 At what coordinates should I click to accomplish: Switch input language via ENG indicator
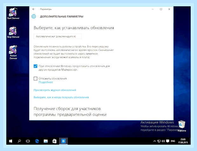point(173,141)
